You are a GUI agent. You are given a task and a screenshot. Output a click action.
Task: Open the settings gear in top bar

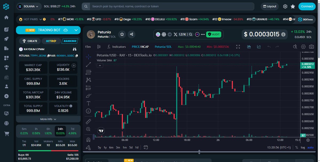click(285, 6)
